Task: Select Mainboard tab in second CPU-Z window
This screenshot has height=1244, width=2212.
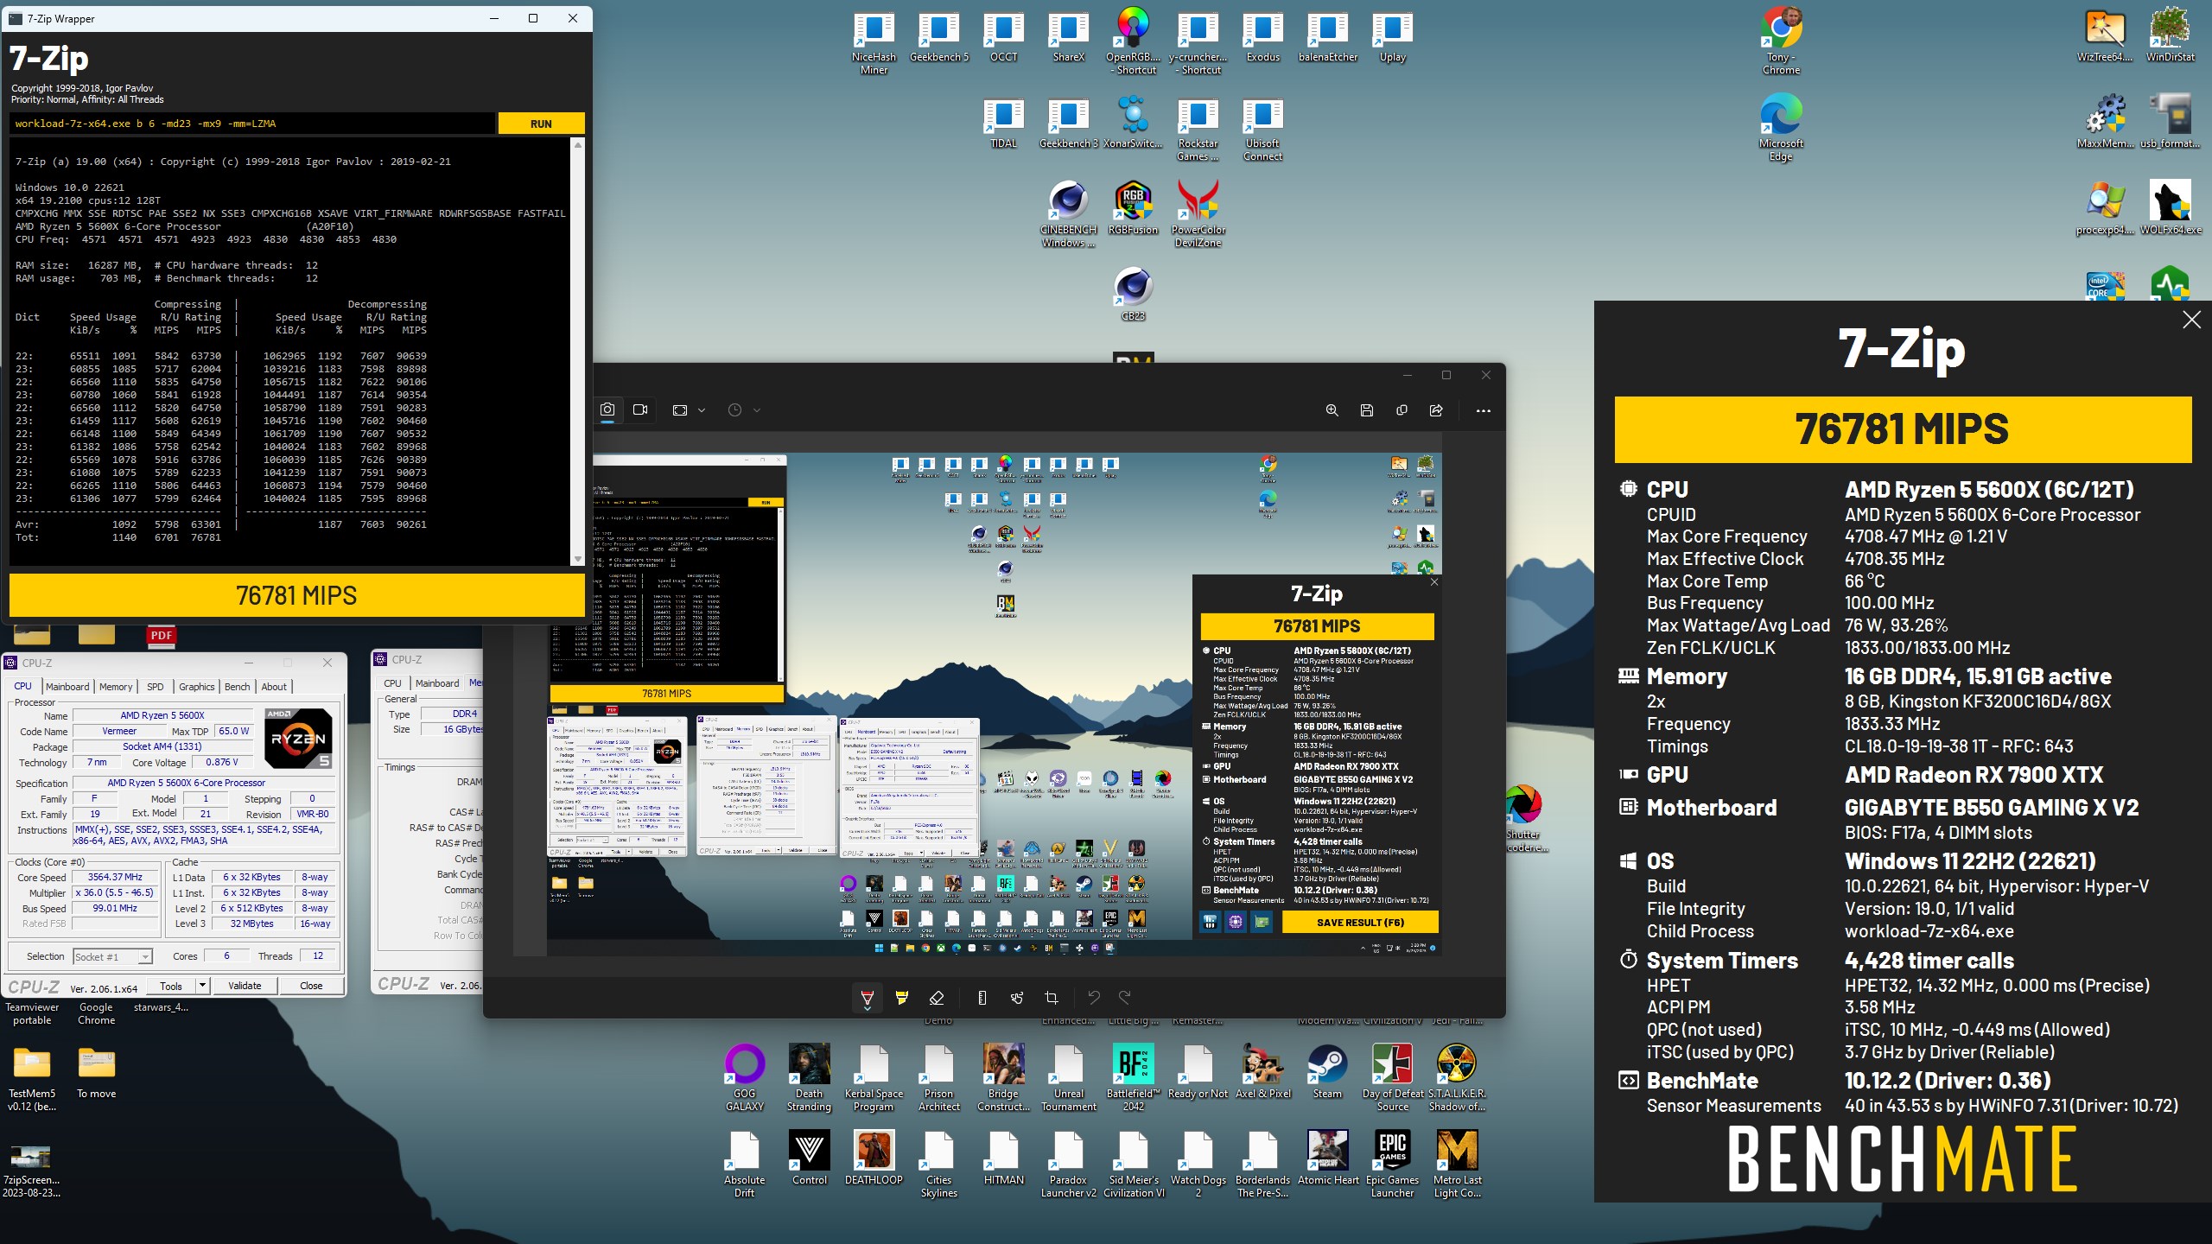Action: [x=437, y=683]
